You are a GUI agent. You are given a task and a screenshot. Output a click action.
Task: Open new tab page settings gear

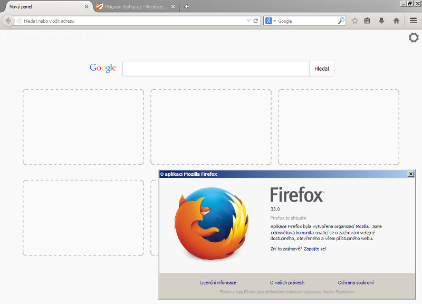pyautogui.click(x=414, y=37)
